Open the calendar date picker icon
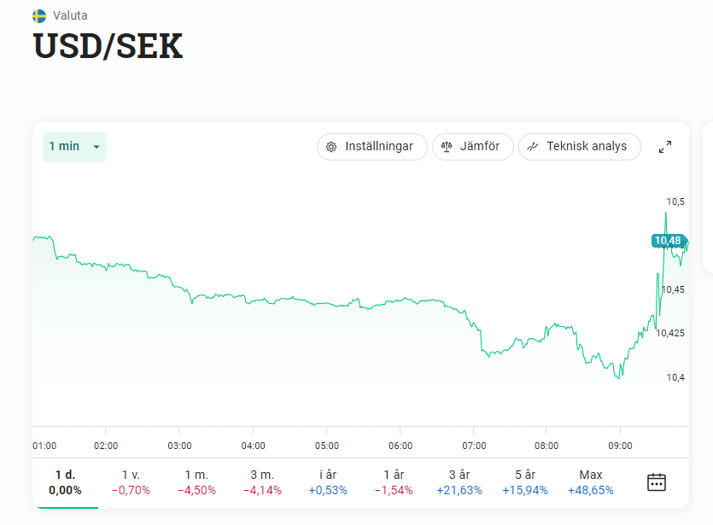 click(x=656, y=482)
